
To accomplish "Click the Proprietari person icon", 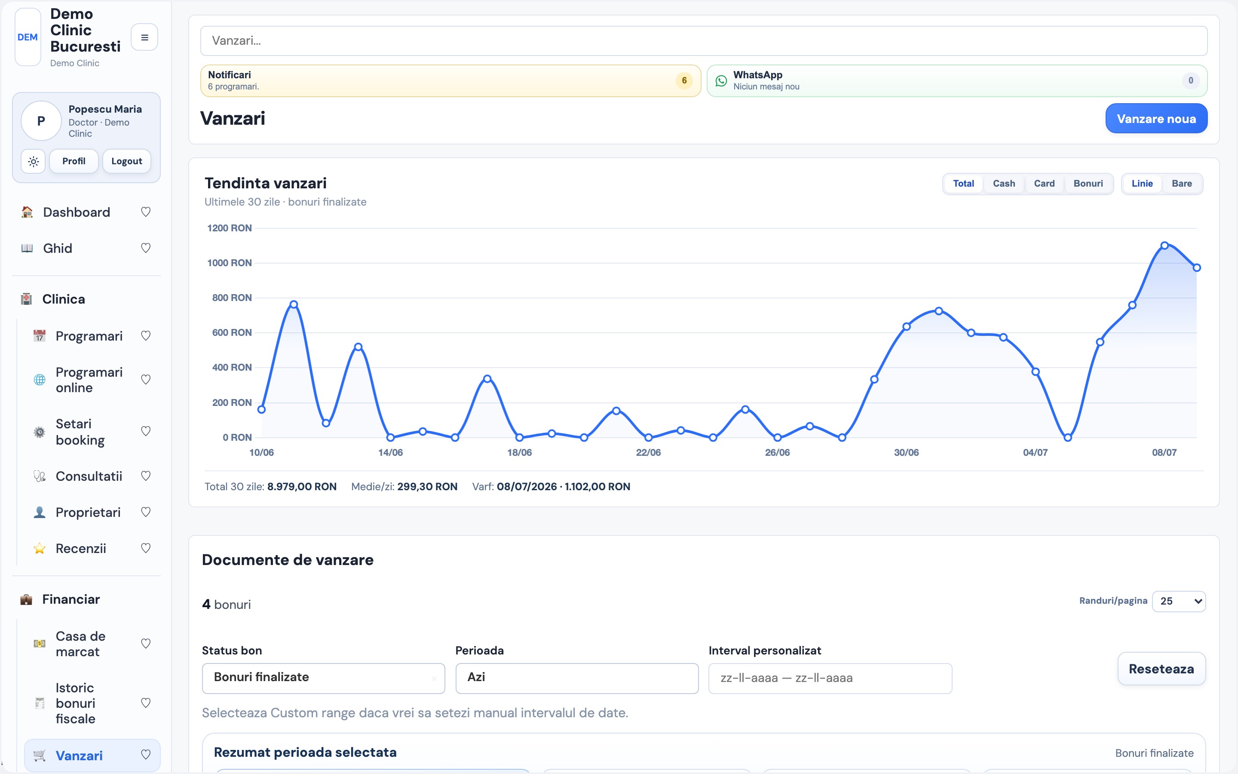I will (40, 513).
